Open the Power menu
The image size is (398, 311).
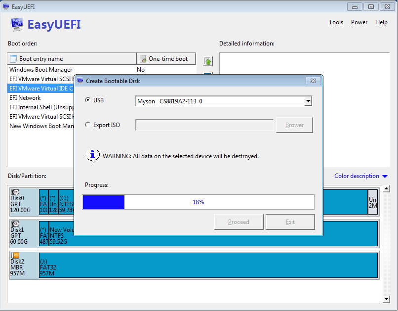359,22
